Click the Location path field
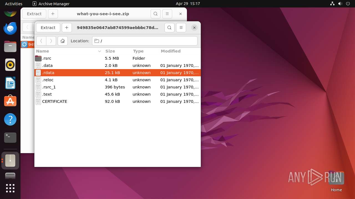355x199 pixels. click(x=145, y=41)
